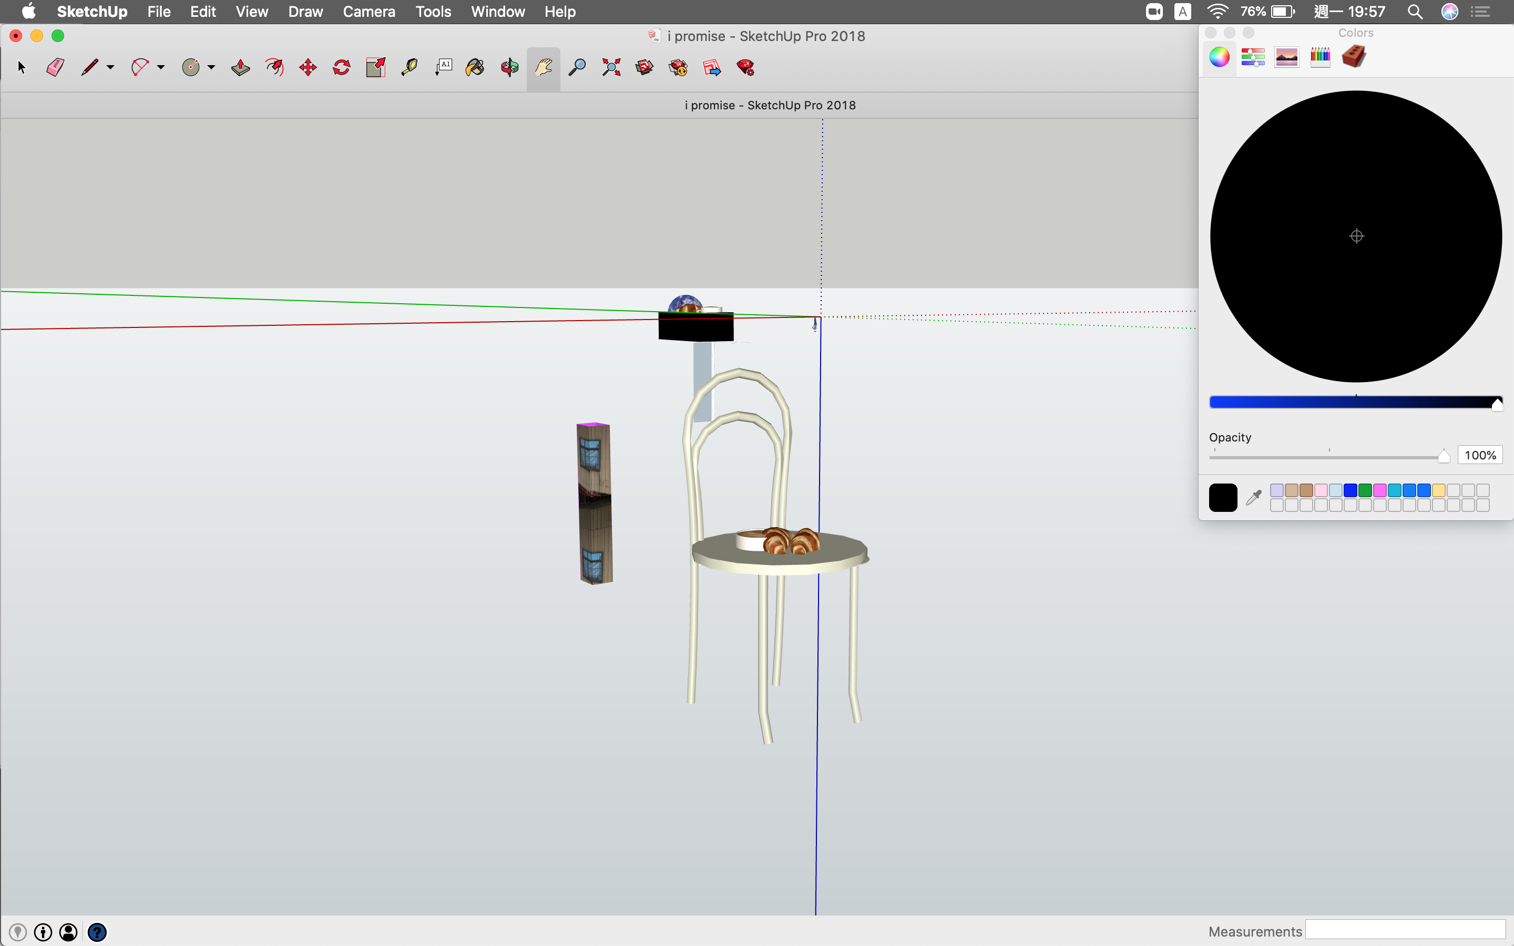Click the help question mark in status bar

coord(97,932)
